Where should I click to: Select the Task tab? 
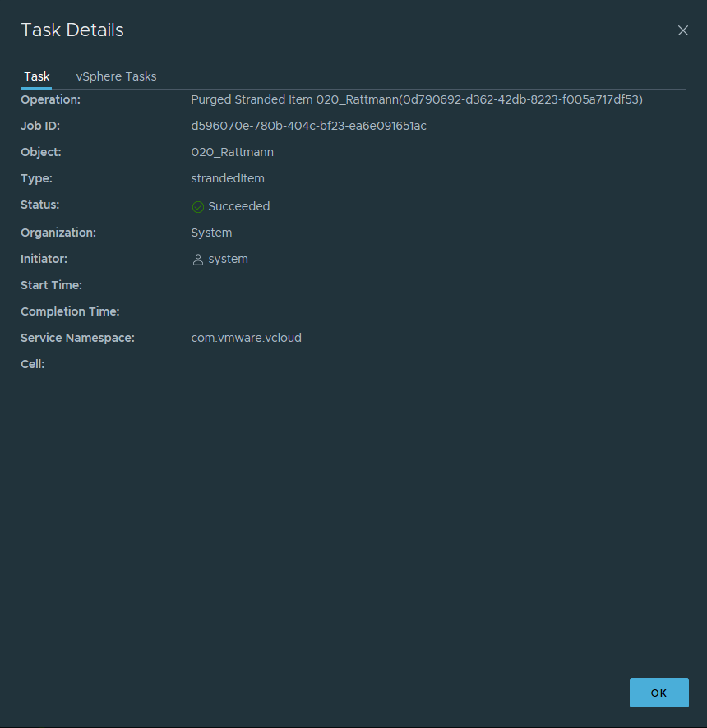37,76
